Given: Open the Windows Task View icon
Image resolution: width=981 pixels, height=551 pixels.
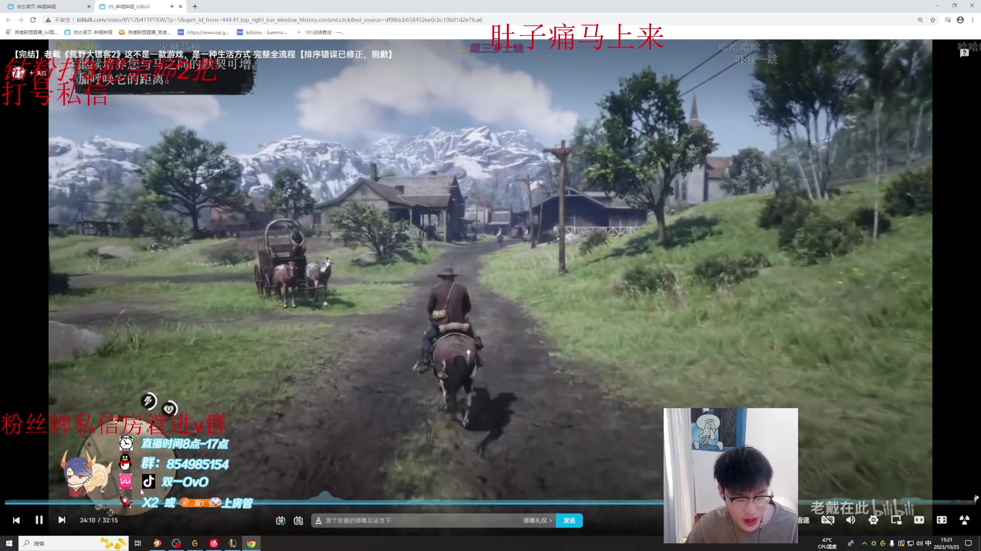Looking at the screenshot, I should tap(137, 543).
